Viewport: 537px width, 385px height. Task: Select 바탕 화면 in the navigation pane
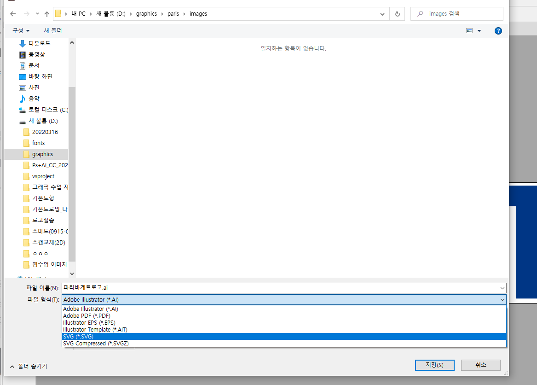40,76
